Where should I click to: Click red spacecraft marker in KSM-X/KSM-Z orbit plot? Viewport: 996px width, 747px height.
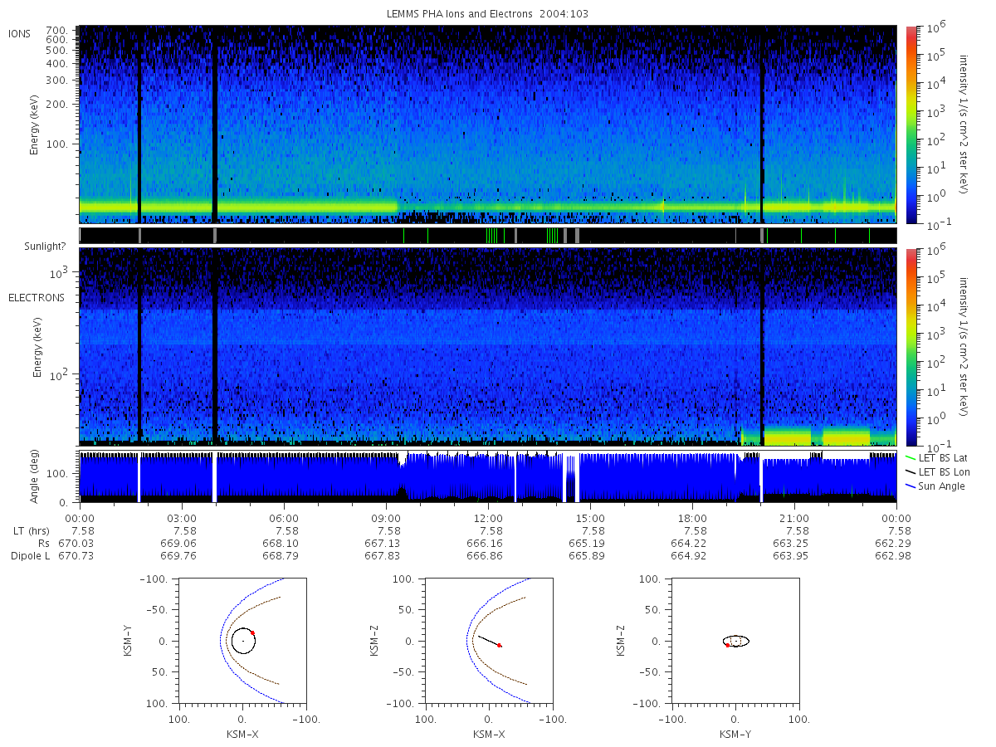[499, 645]
